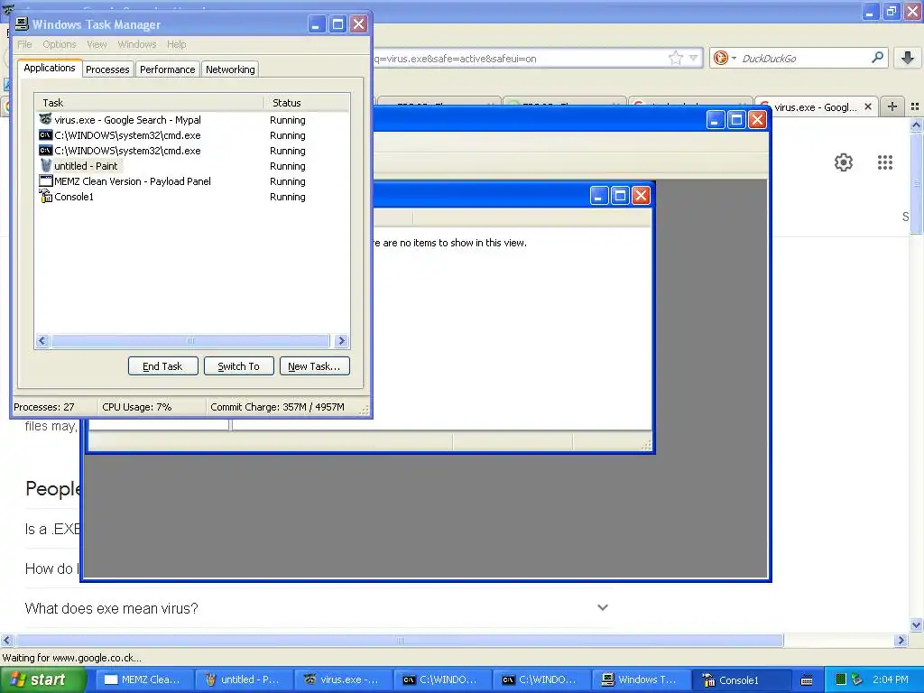The image size is (924, 693).
Task: Click the task list horizontal scrollbar thumb
Action: click(x=189, y=340)
